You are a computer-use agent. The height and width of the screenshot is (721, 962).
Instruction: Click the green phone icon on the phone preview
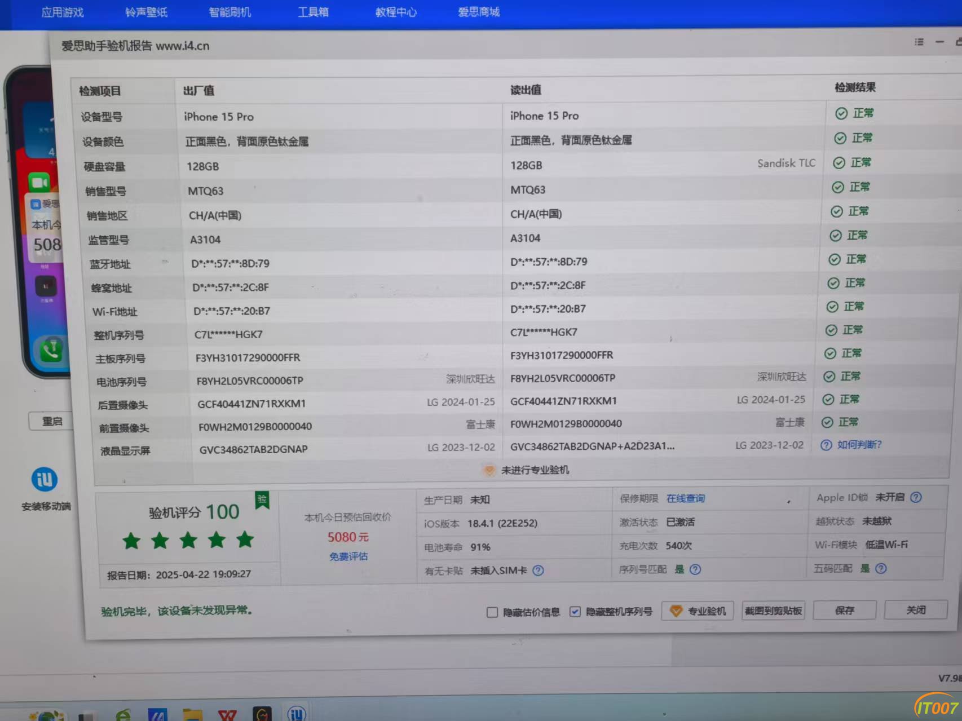(51, 351)
